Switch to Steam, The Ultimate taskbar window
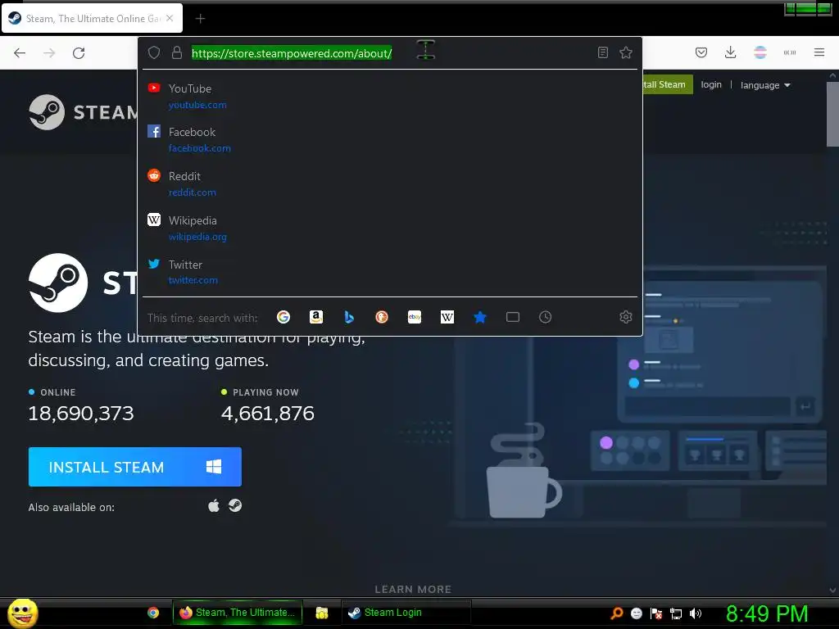 pyautogui.click(x=238, y=613)
